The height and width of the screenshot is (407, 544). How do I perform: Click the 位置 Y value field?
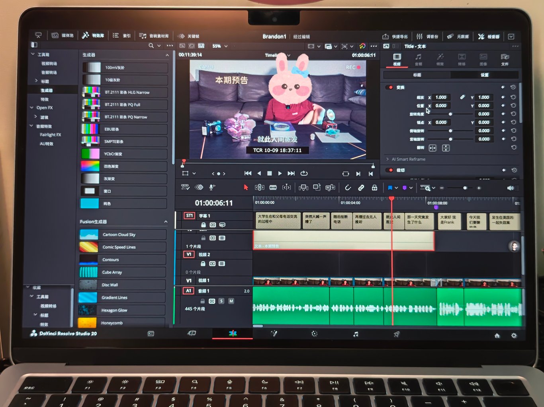click(x=484, y=106)
